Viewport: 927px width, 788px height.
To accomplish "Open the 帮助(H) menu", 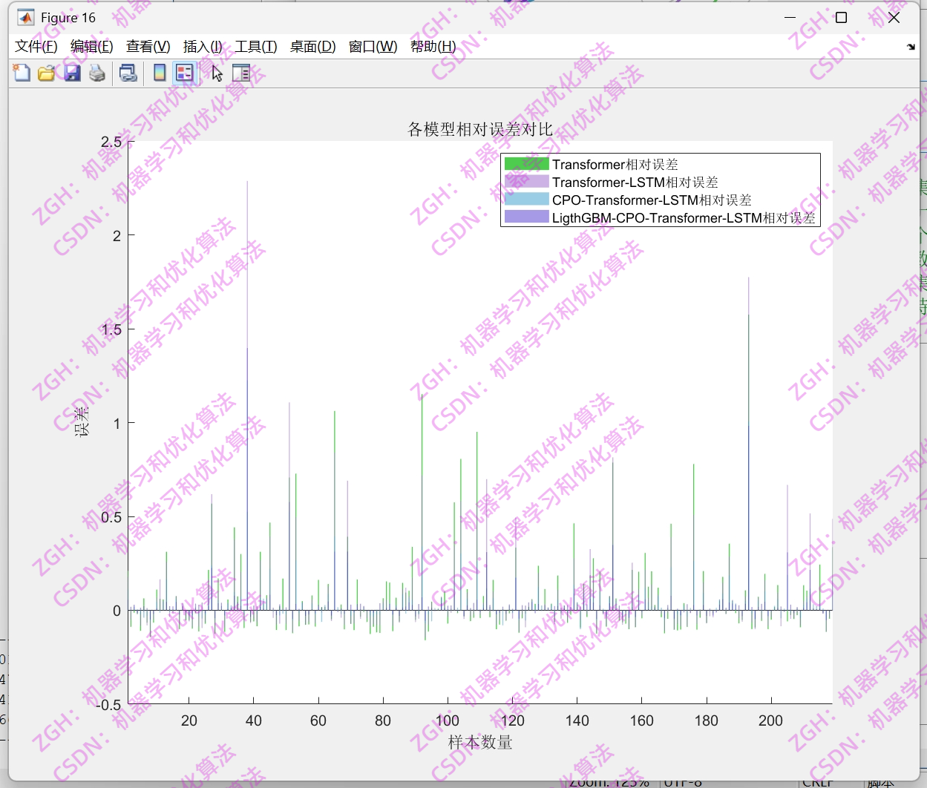I will click(x=433, y=47).
